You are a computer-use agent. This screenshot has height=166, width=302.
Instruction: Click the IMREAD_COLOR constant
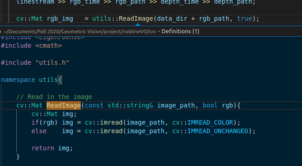click(x=210, y=122)
